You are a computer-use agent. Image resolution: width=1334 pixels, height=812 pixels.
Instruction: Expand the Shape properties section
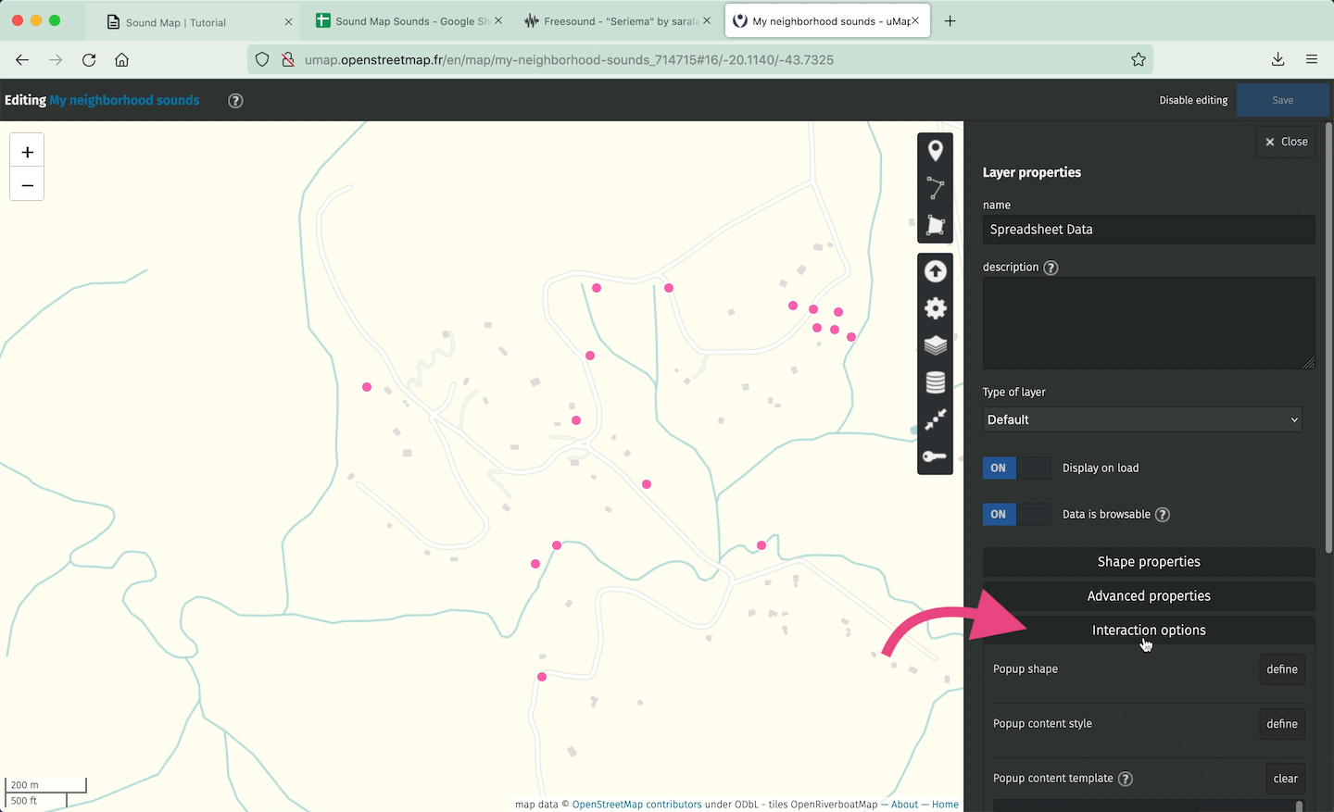point(1148,562)
